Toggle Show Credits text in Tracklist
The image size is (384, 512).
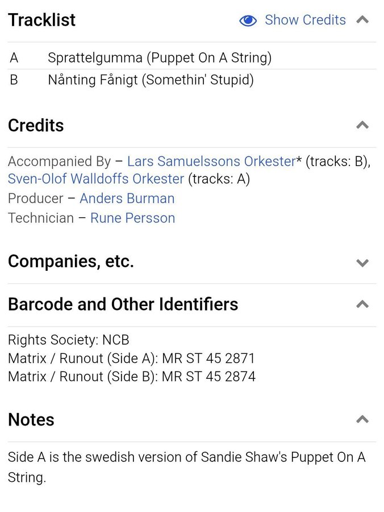pos(305,20)
